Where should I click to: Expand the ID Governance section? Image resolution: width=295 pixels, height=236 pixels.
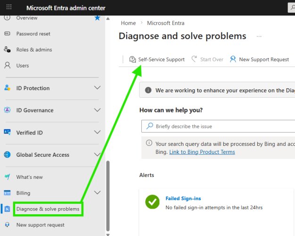click(97, 110)
